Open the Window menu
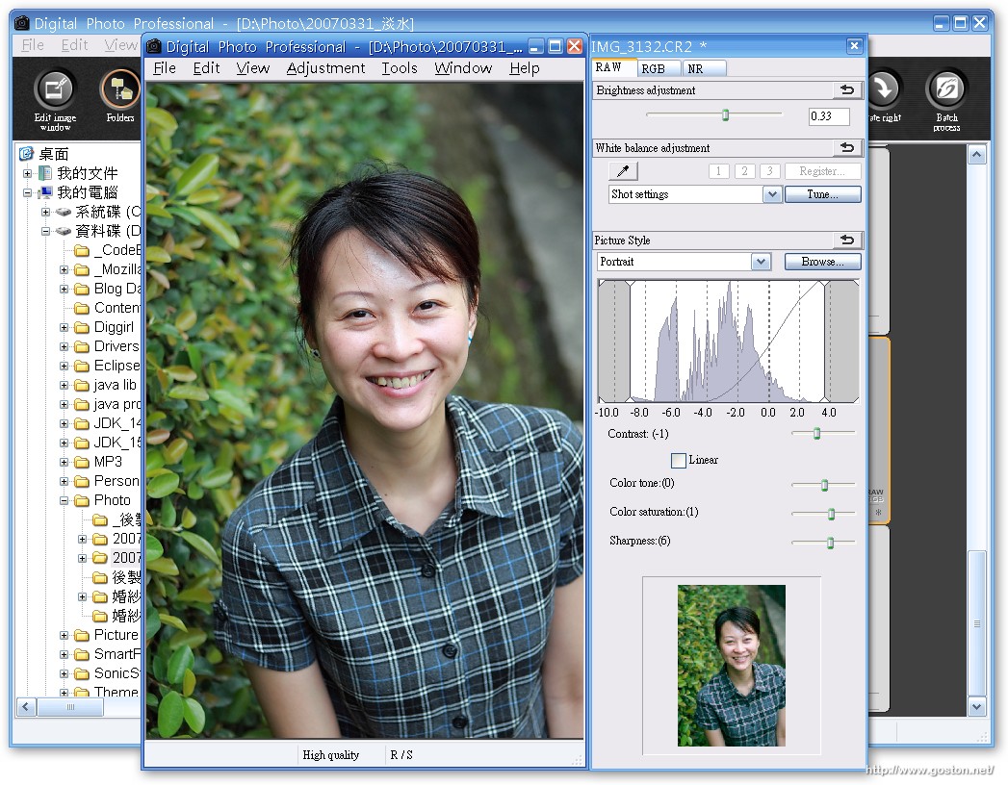Image resolution: width=1008 pixels, height=785 pixels. click(463, 68)
